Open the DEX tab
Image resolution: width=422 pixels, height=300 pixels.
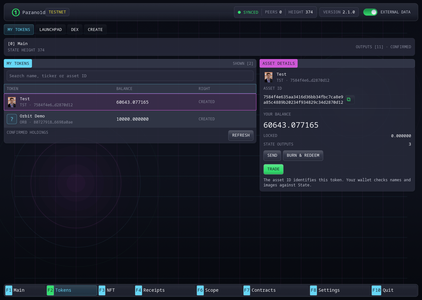pyautogui.click(x=75, y=30)
